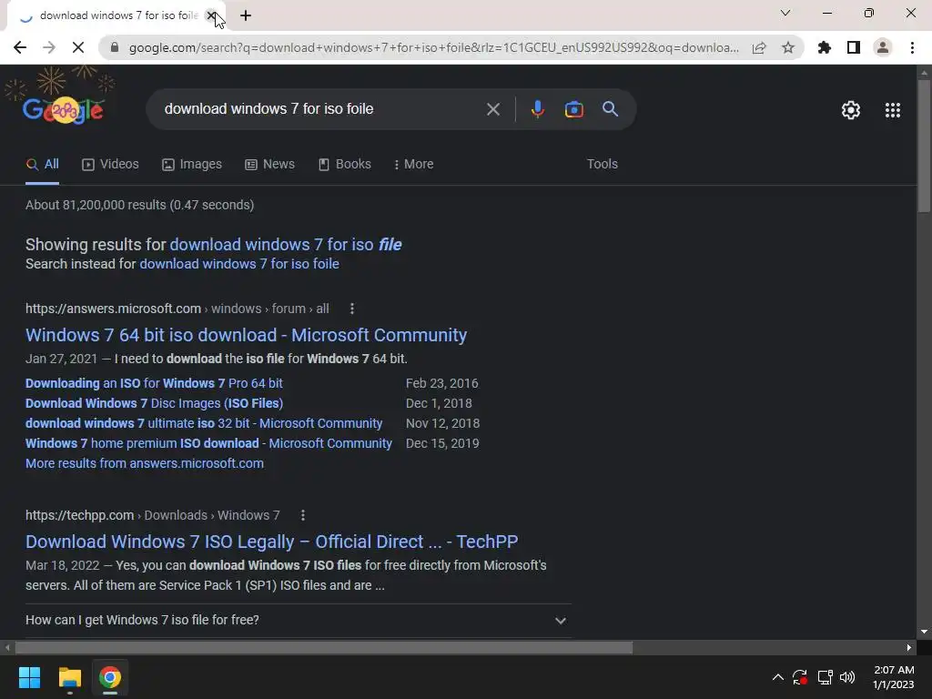The height and width of the screenshot is (699, 932).
Task: Click the forward navigation arrow
Action: (x=49, y=47)
